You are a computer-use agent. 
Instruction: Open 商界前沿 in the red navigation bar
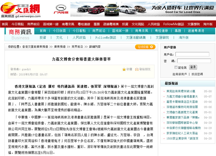33,24
